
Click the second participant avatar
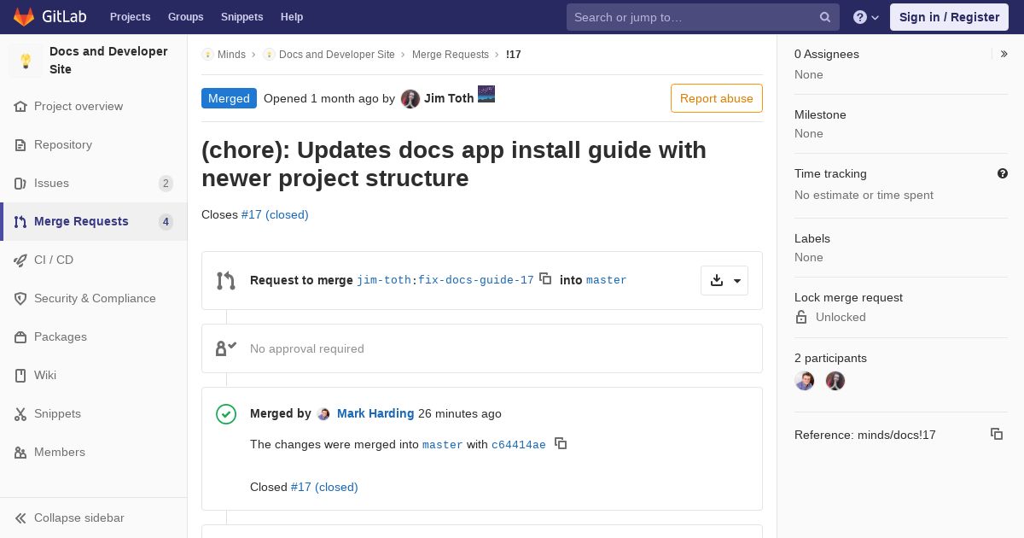click(x=835, y=381)
